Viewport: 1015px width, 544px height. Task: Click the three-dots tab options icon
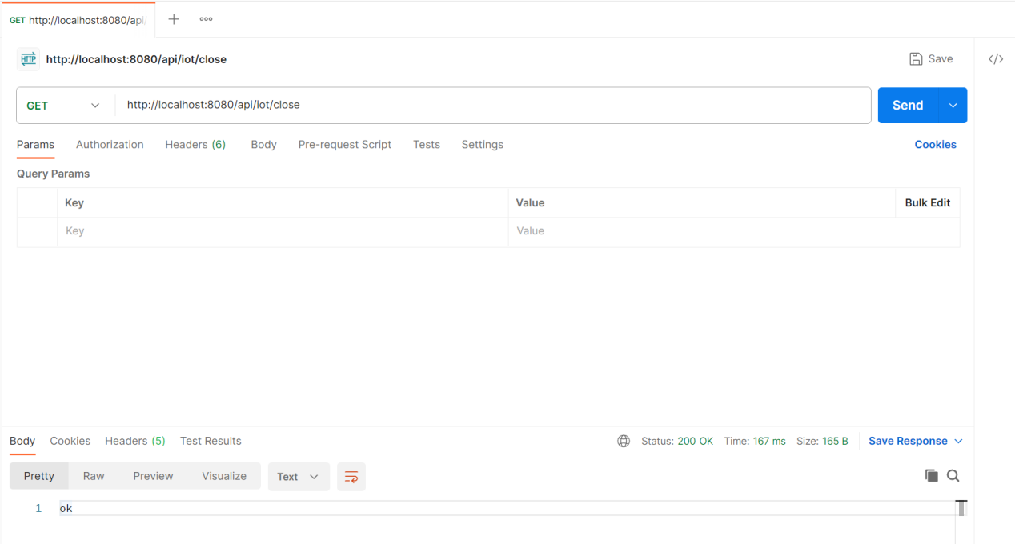[x=206, y=19]
